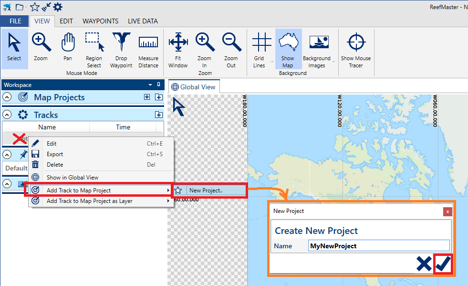The image size is (468, 286).
Task: Collapse the Map Projects section
Action: [x=7, y=97]
